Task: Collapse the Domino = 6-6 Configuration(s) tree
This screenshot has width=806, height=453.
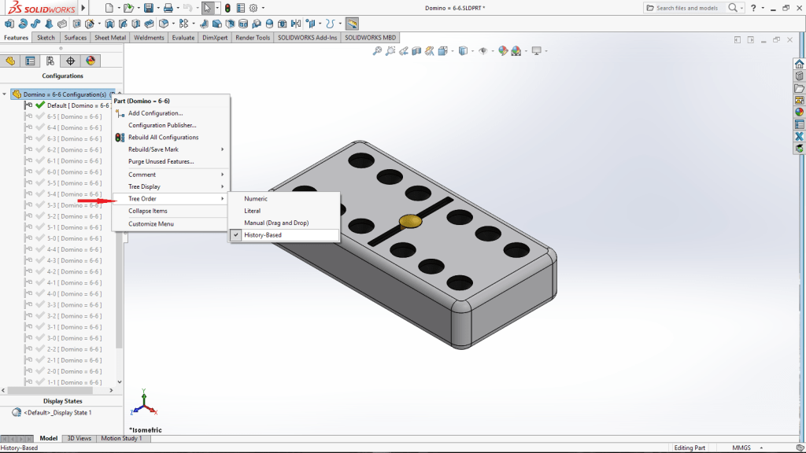Action: [x=6, y=94]
